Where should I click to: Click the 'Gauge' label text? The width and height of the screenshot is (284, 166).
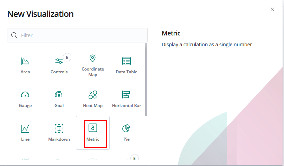[x=25, y=106]
